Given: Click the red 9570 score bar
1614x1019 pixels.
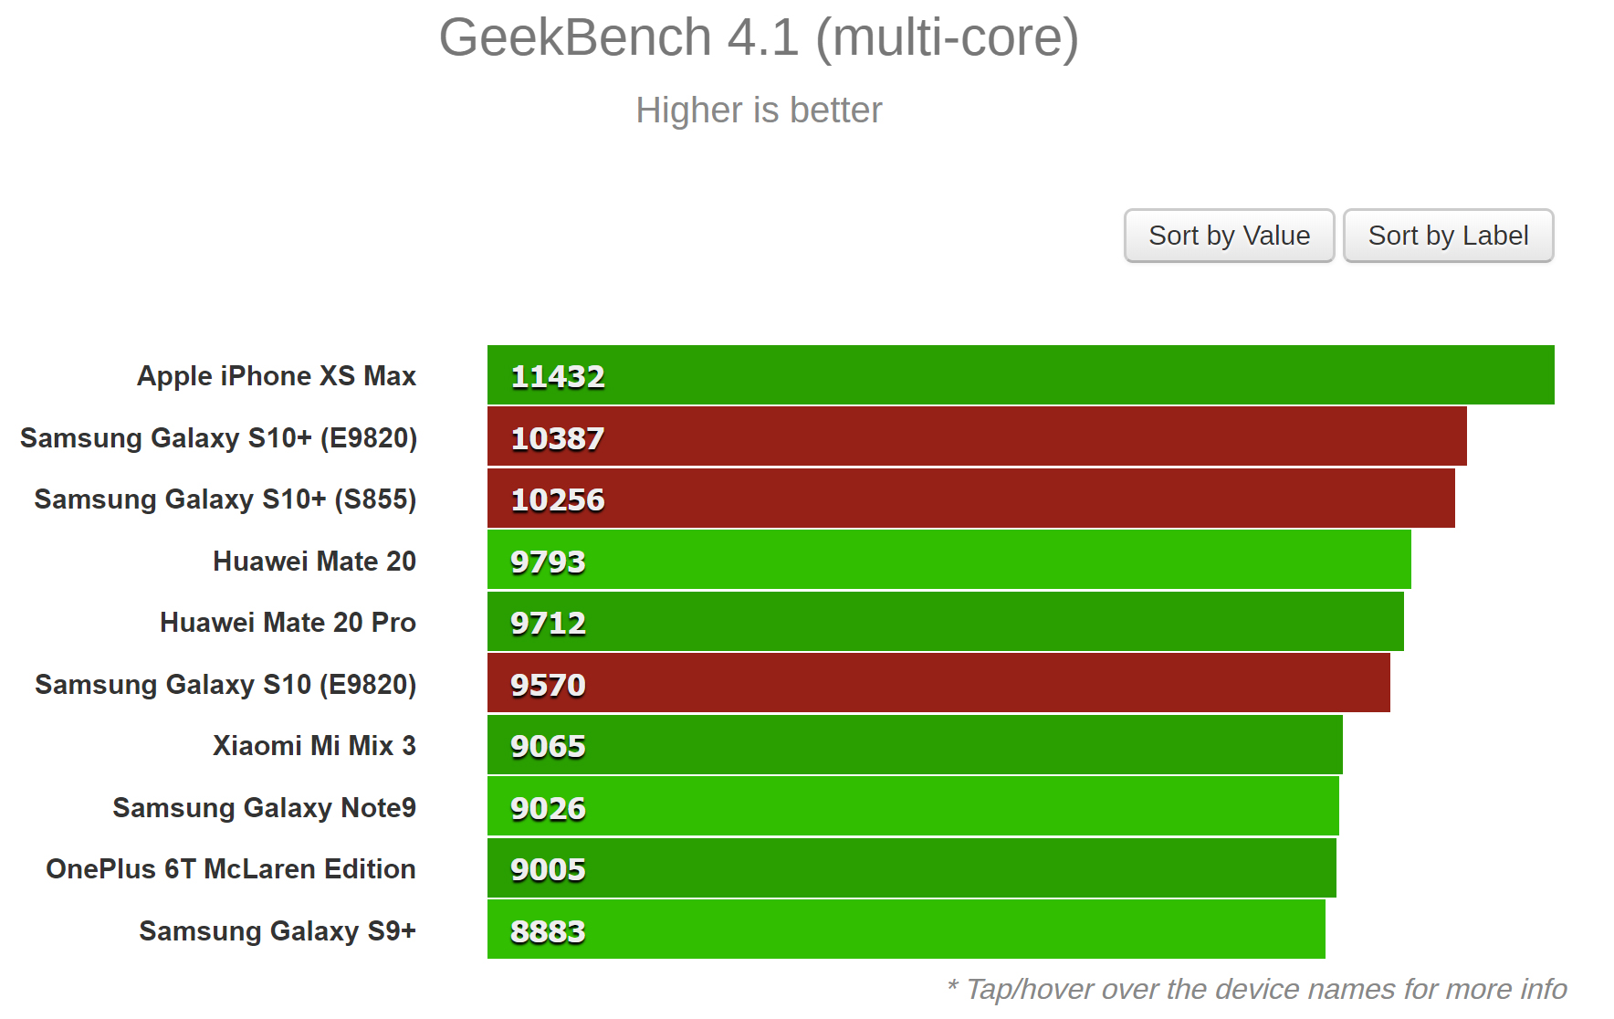Looking at the screenshot, I should pos(938,683).
